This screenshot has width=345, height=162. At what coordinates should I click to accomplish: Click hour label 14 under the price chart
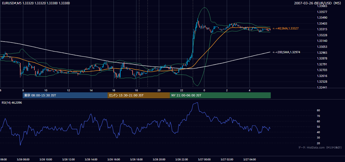91,90
